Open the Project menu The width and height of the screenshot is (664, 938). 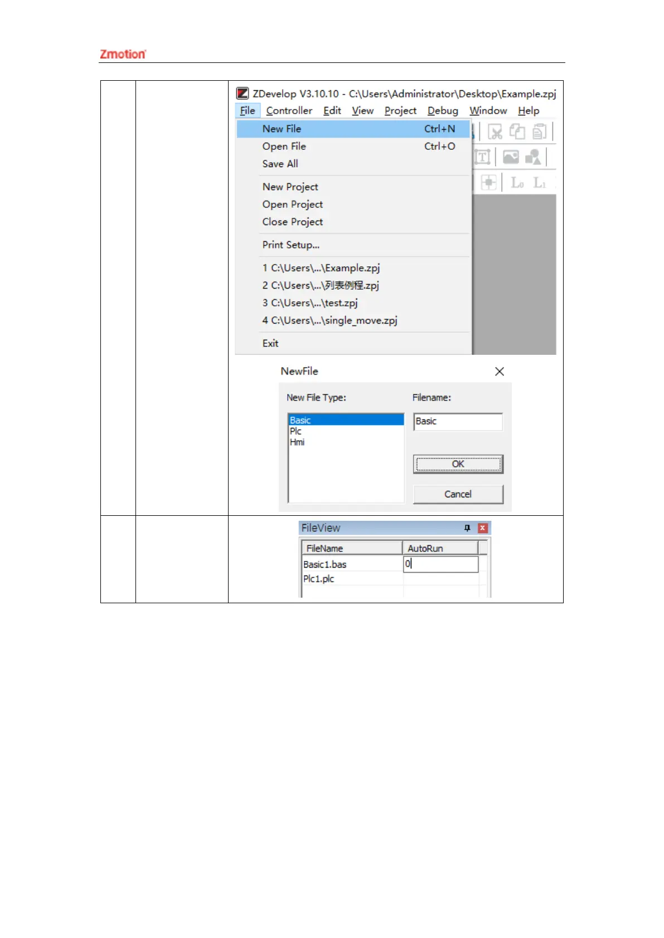400,110
